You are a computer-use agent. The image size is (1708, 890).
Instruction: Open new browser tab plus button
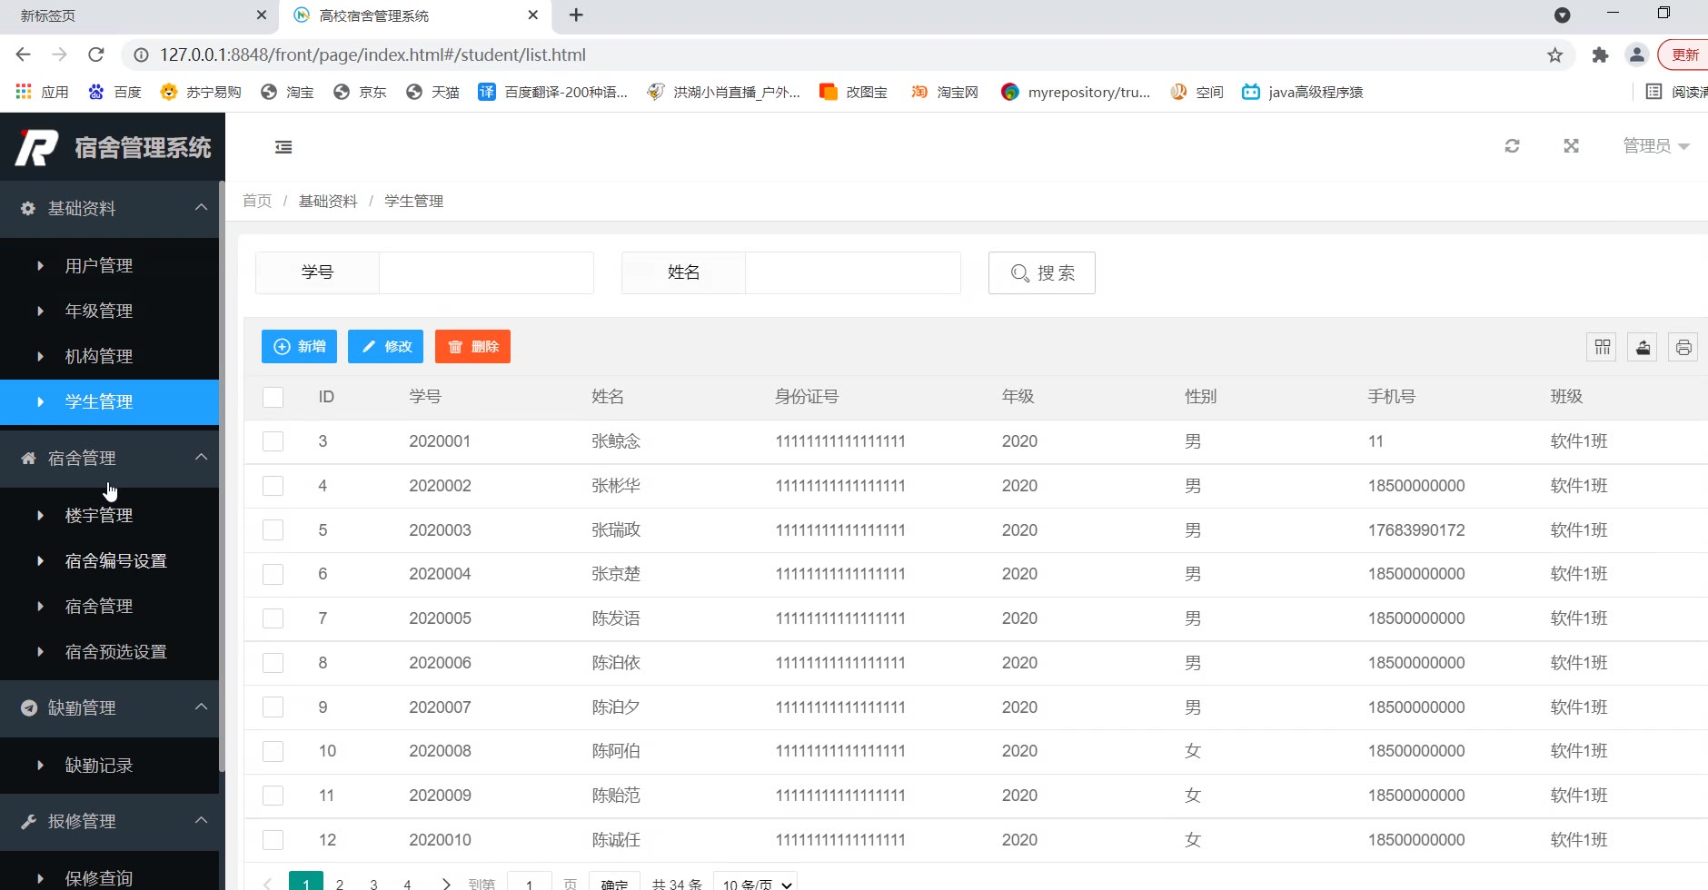576,15
